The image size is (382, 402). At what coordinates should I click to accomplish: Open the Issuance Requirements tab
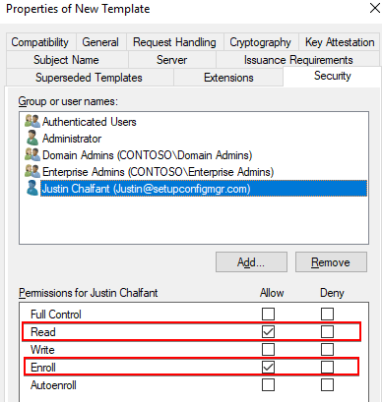click(x=298, y=60)
